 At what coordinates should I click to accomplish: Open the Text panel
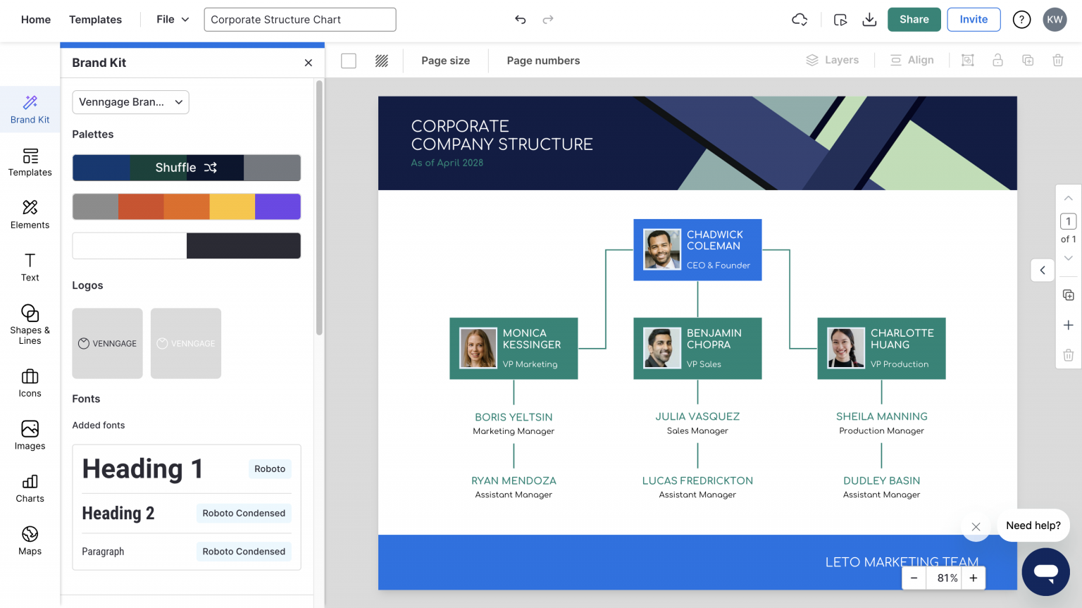[x=30, y=268]
